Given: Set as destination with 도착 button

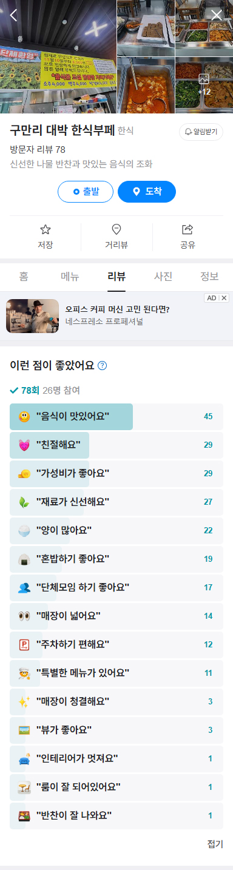Looking at the screenshot, I should (x=147, y=191).
